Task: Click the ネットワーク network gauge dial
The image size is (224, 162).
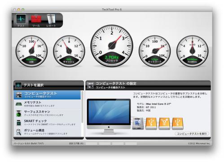Action: pos(155,51)
